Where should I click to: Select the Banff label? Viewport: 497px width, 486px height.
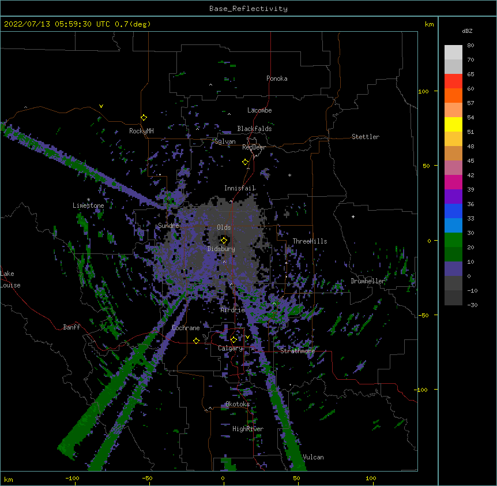(71, 327)
